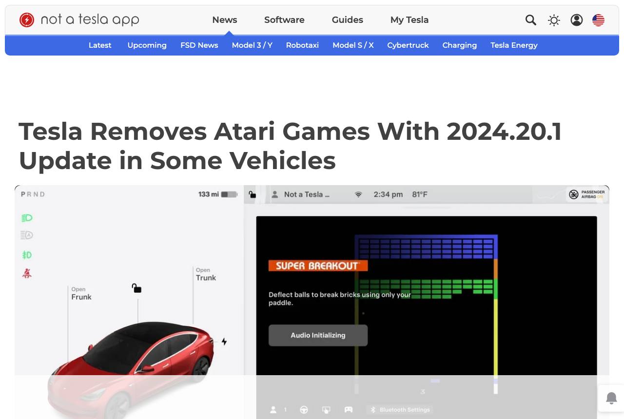
Task: Click the notification bell icon
Action: coord(611,398)
